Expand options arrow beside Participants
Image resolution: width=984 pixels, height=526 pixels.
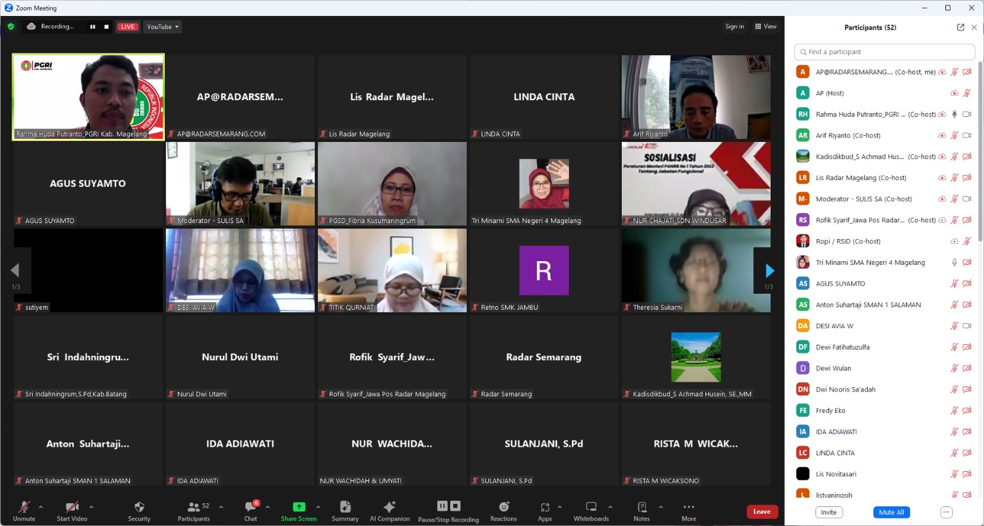pyautogui.click(x=221, y=507)
